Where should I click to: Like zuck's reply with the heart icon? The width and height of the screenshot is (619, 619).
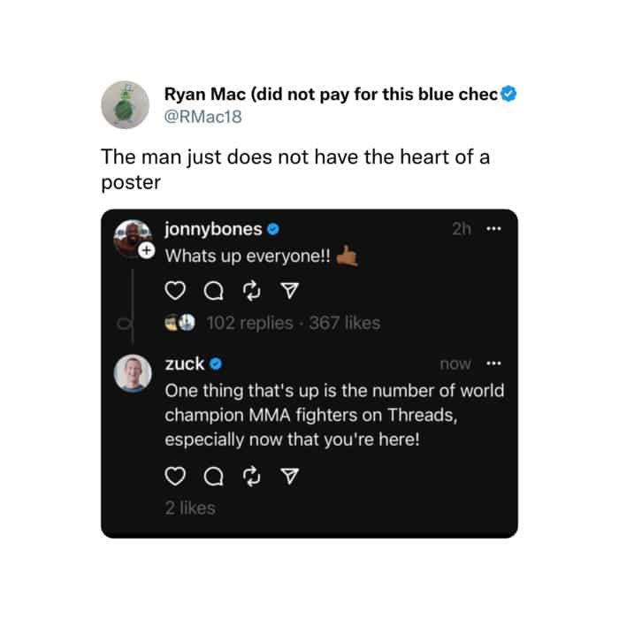click(176, 477)
